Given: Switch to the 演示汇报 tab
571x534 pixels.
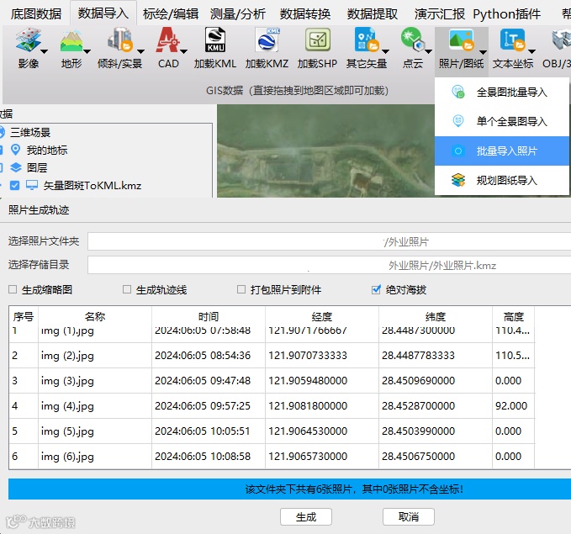Looking at the screenshot, I should pyautogui.click(x=440, y=13).
